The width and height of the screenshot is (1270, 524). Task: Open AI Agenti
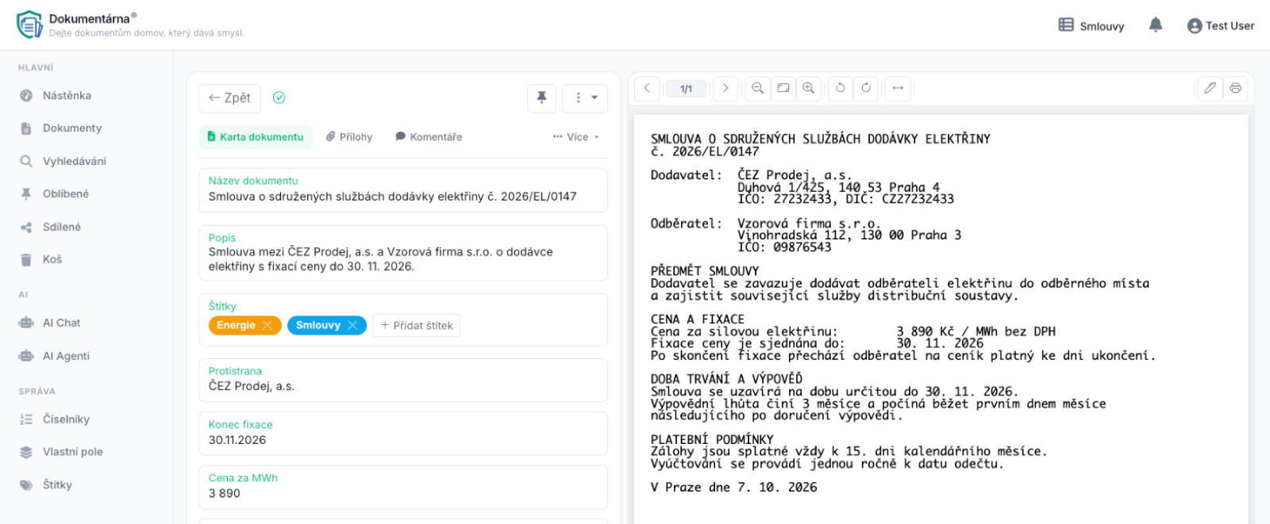pos(66,357)
